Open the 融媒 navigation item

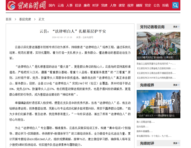(x=139, y=5)
